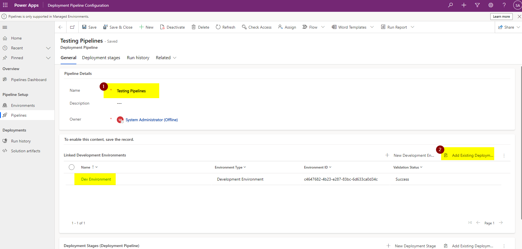Toggle the select all rows circle
The width and height of the screenshot is (522, 249).
(x=72, y=167)
